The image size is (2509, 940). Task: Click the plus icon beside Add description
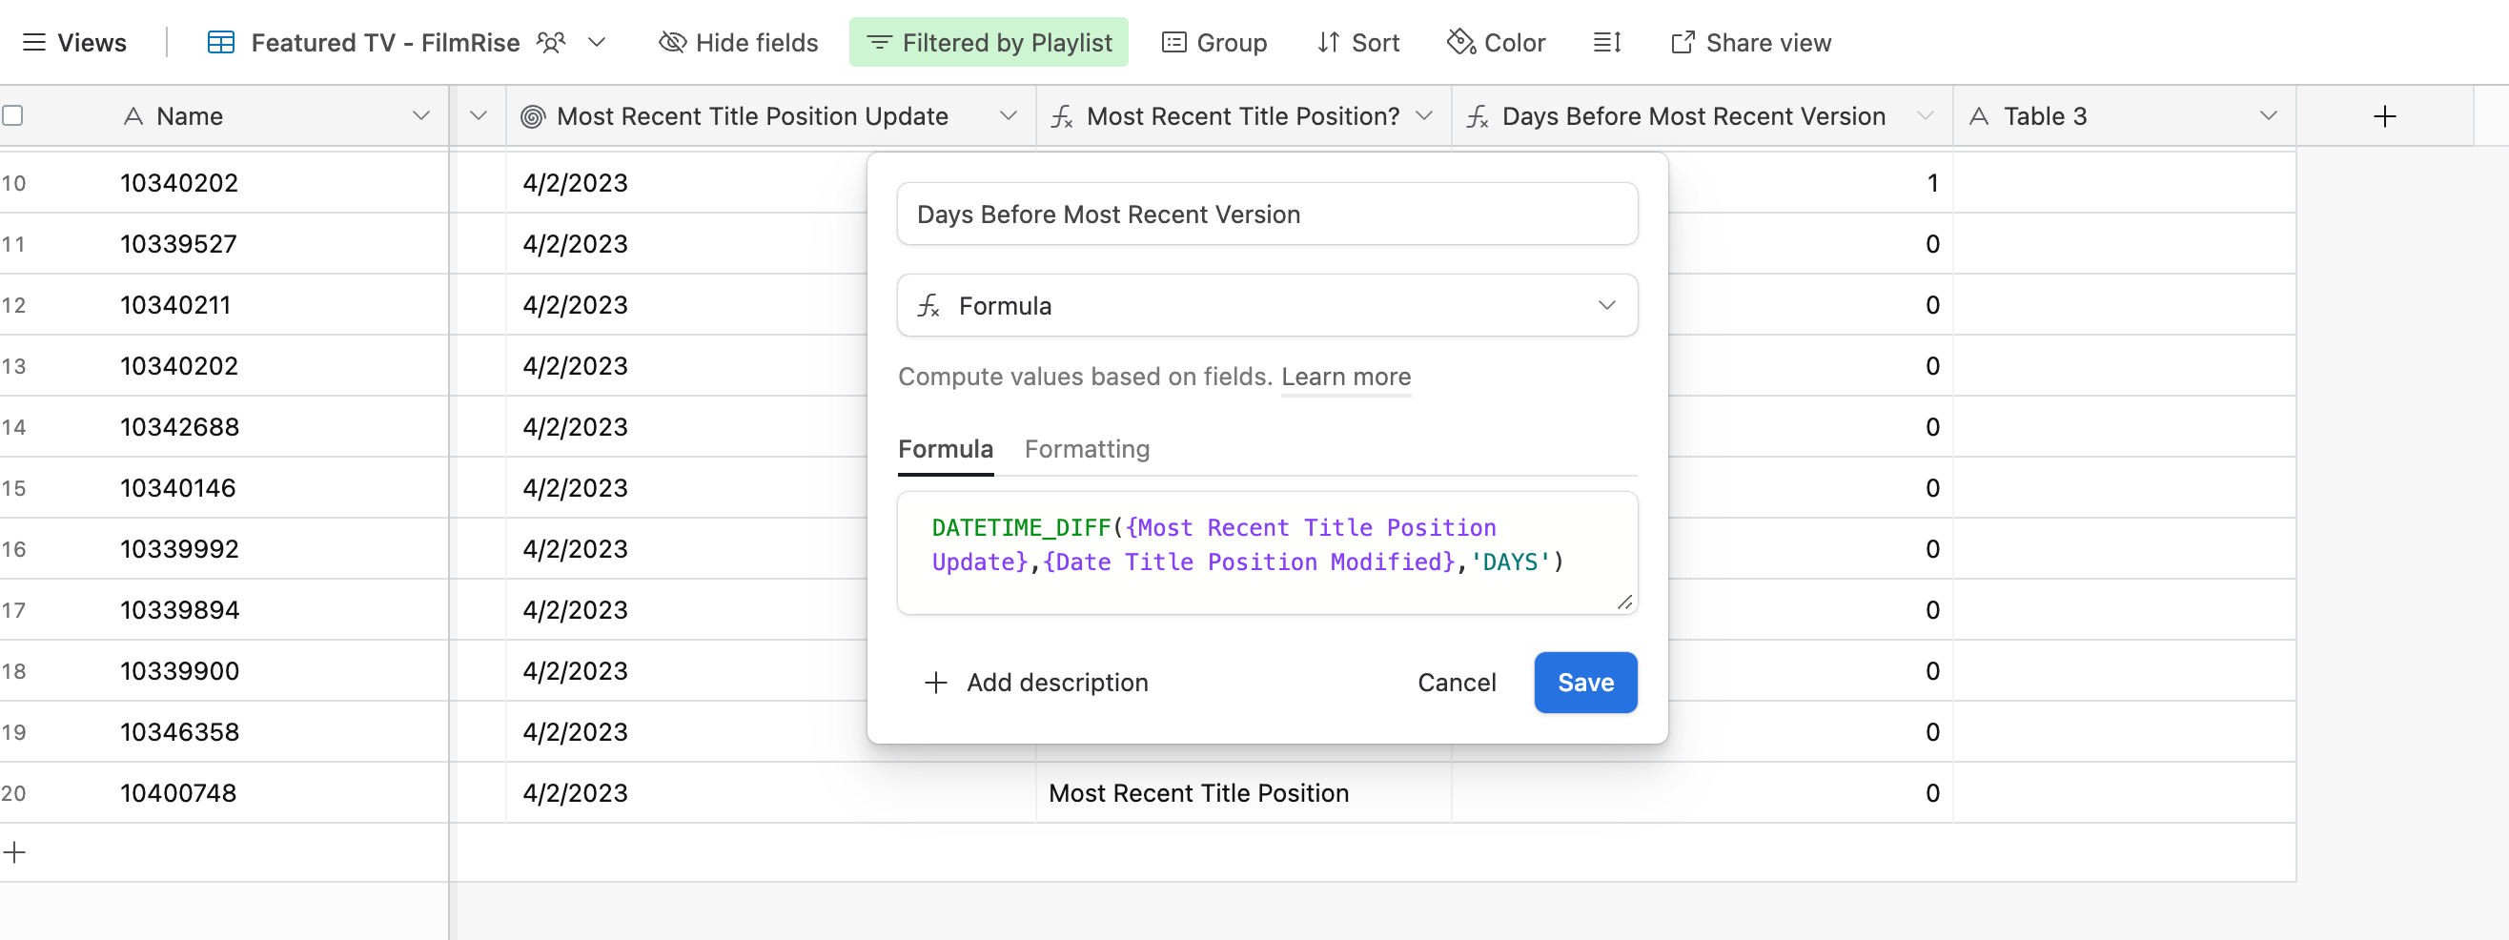935,682
